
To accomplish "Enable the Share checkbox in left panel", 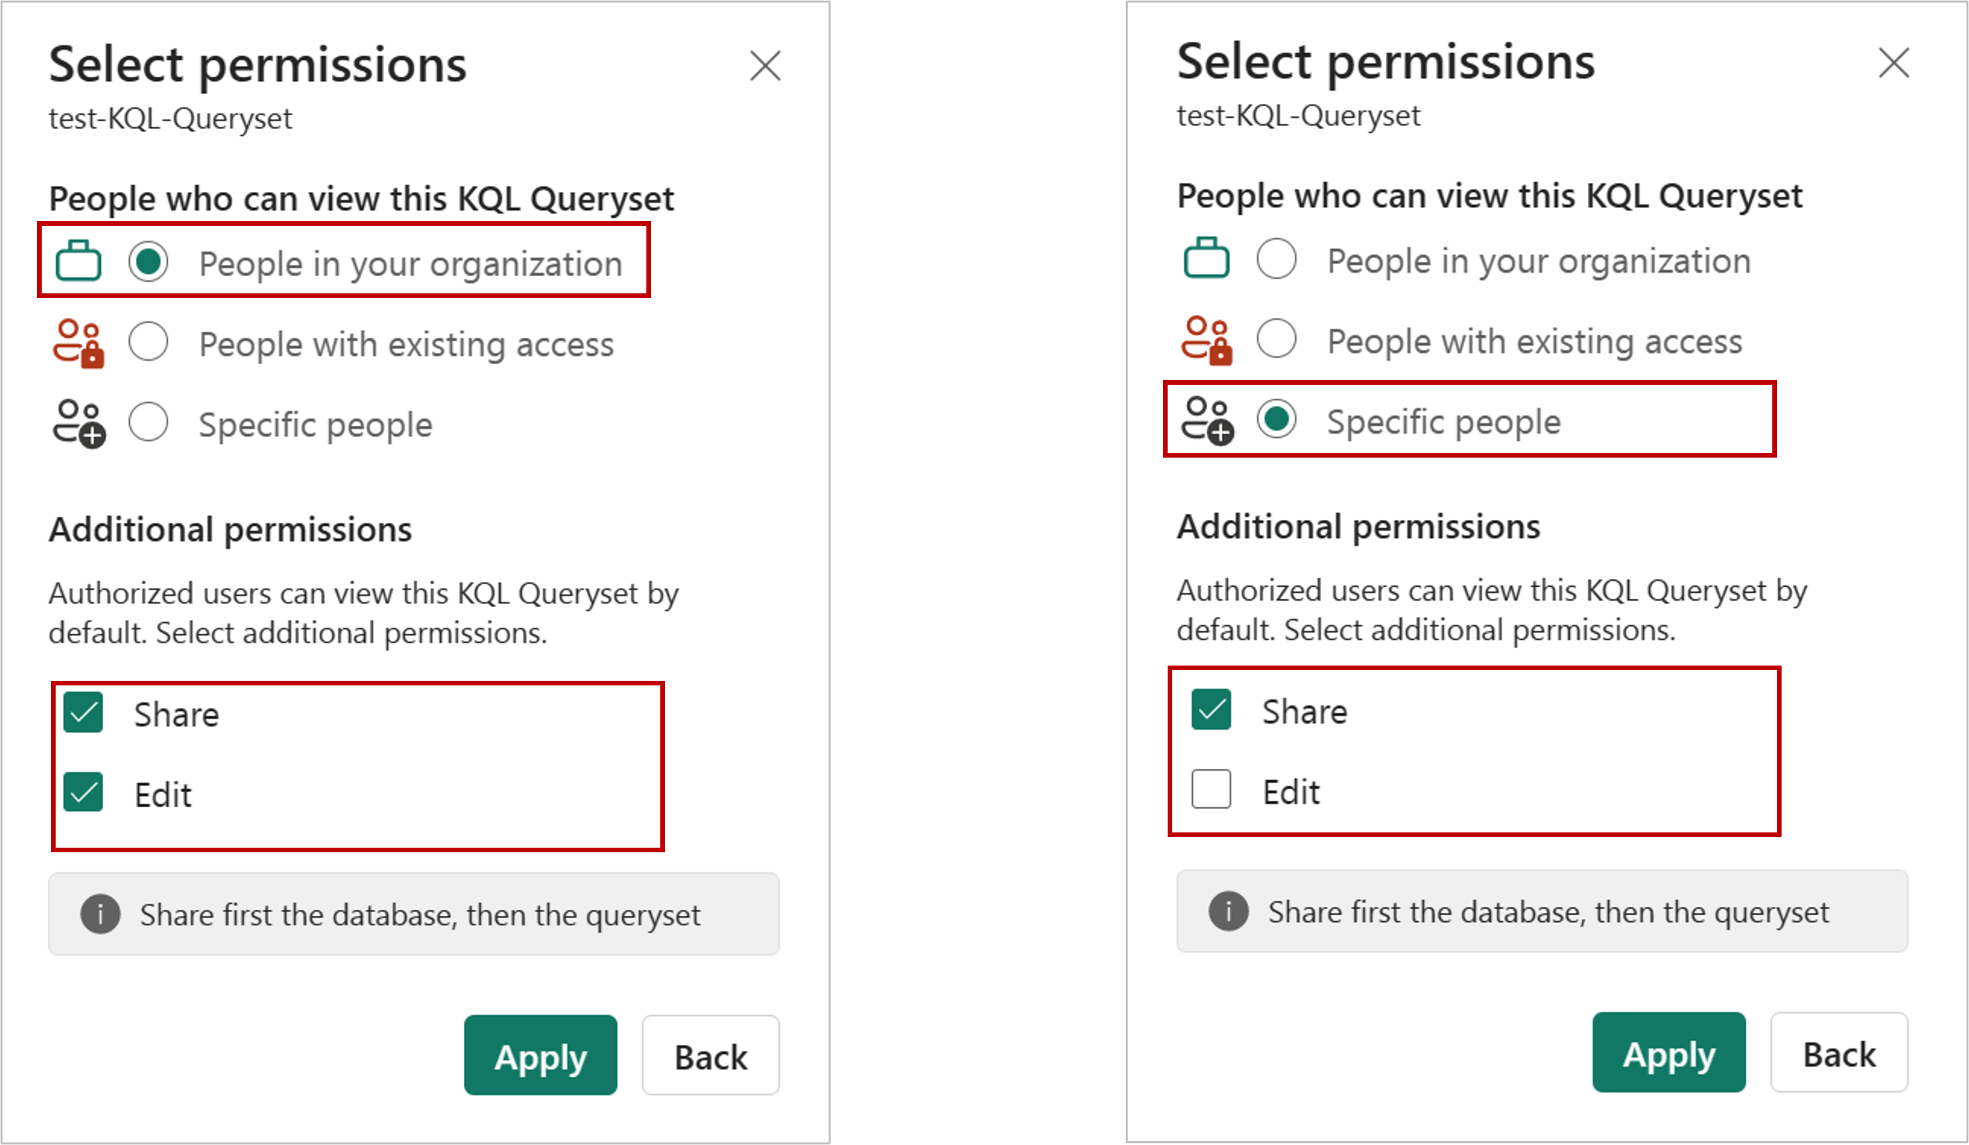I will coord(85,711).
